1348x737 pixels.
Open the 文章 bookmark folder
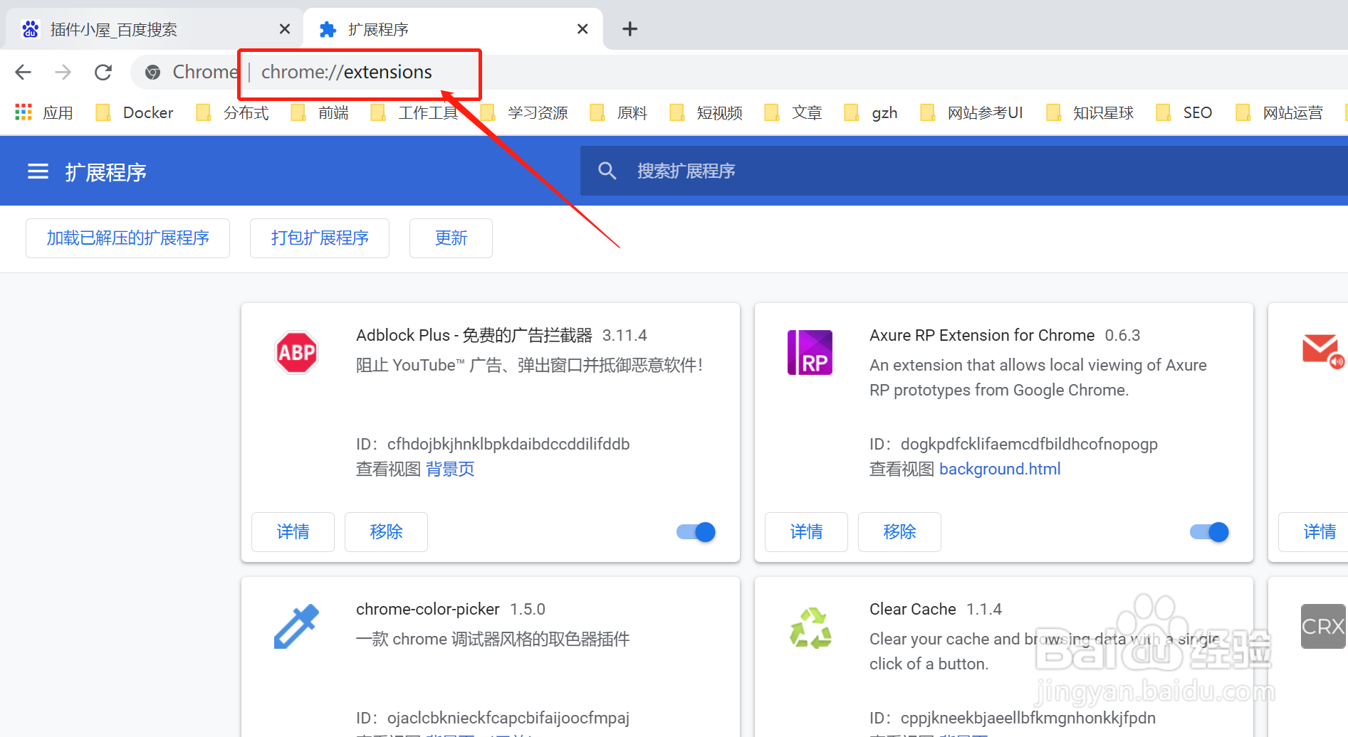tap(793, 112)
